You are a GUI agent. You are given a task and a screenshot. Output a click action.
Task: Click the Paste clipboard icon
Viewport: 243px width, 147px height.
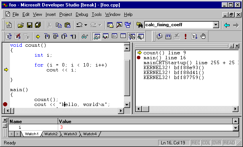67,25
